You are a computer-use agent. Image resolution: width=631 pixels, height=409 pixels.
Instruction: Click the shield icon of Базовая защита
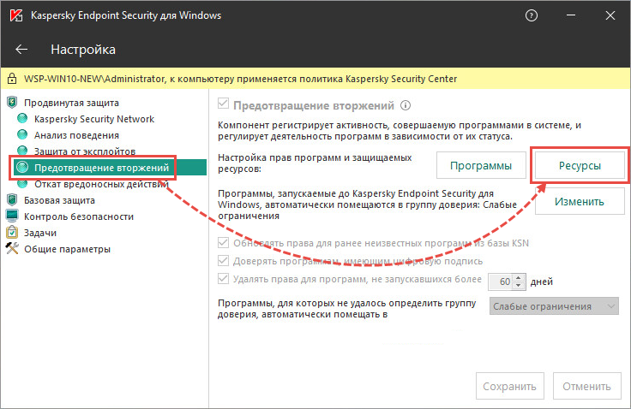pyautogui.click(x=12, y=199)
